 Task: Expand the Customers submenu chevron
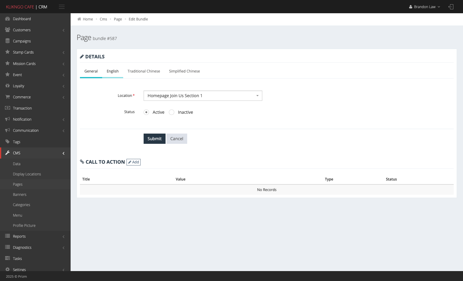pyautogui.click(x=63, y=30)
